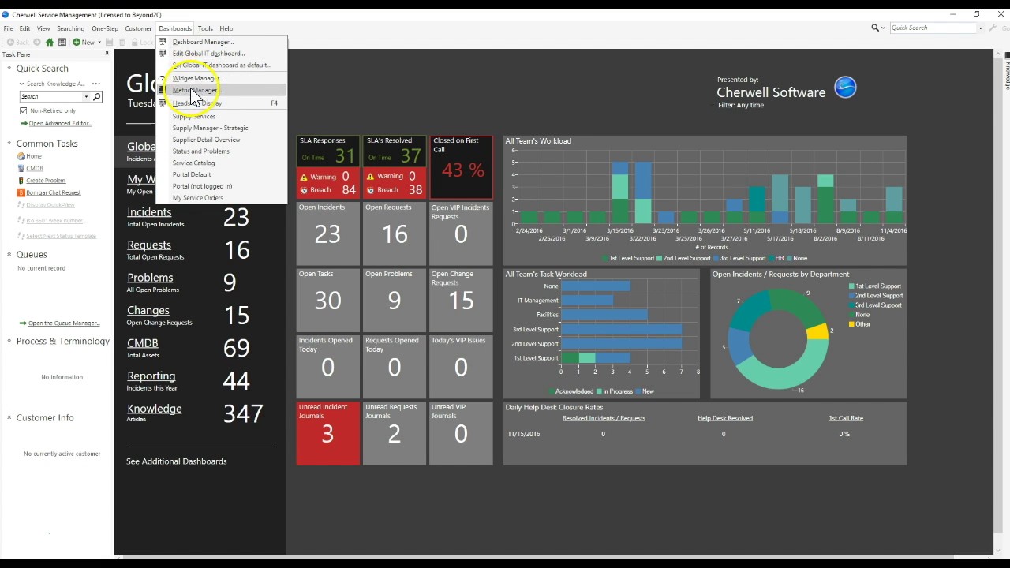Image resolution: width=1010 pixels, height=568 pixels.
Task: Open the Tools menu
Action: [205, 28]
